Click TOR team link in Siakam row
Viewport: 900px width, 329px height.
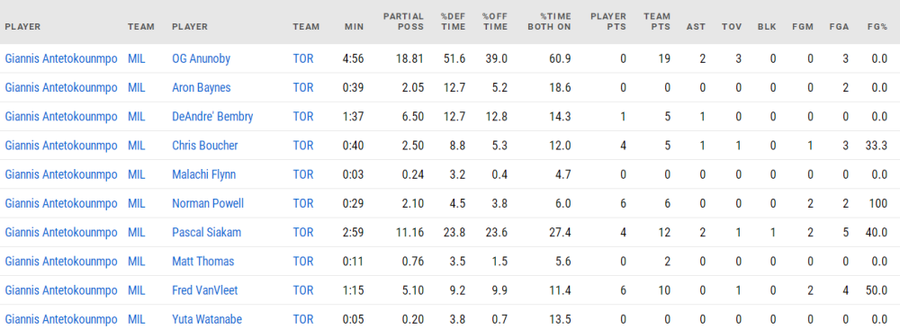coord(303,232)
